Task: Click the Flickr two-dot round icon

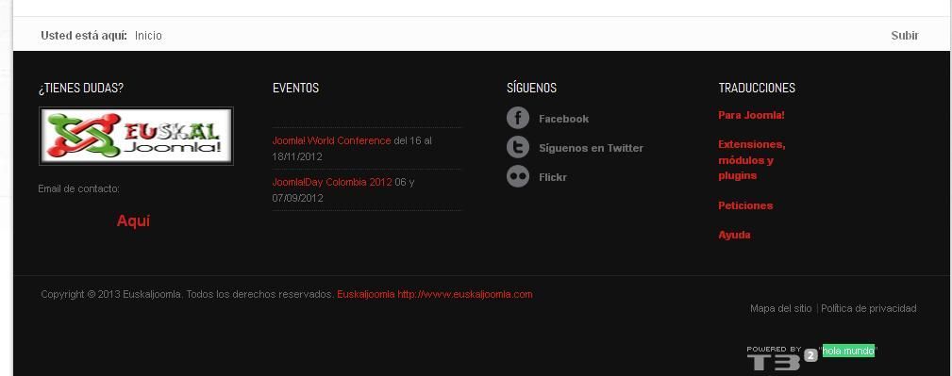Action: click(x=518, y=176)
